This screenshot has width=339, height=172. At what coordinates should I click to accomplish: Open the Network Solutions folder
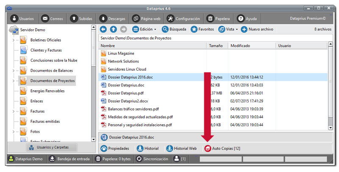[x=123, y=61]
